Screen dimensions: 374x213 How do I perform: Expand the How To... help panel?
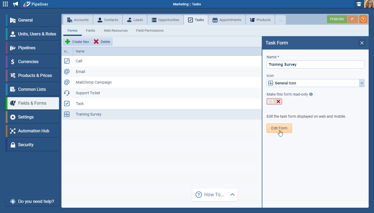pos(215,195)
